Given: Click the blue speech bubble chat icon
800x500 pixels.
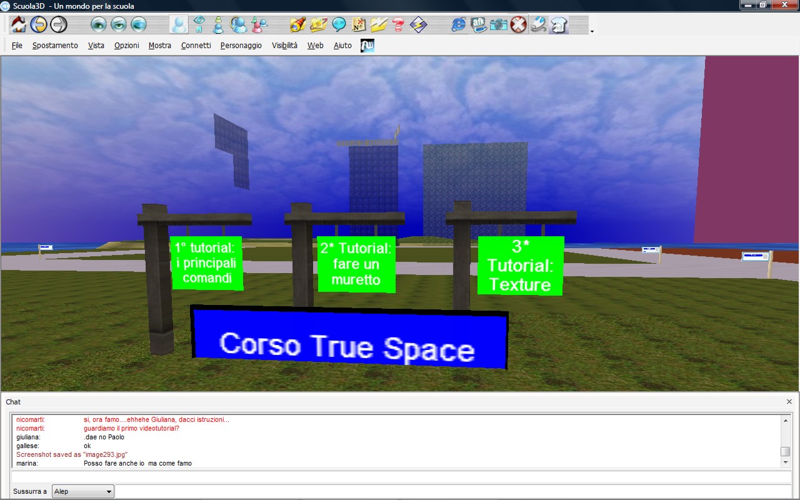Looking at the screenshot, I should (339, 24).
